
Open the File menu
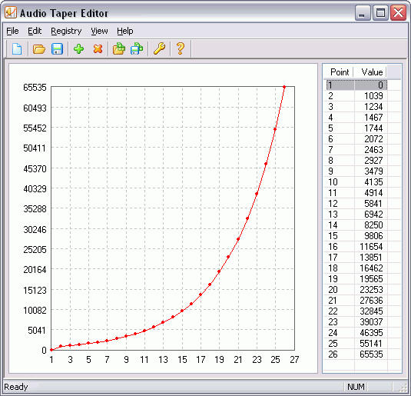[x=12, y=31]
